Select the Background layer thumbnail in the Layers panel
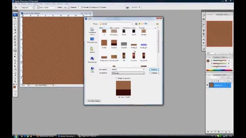246x138 pixels. [211, 85]
